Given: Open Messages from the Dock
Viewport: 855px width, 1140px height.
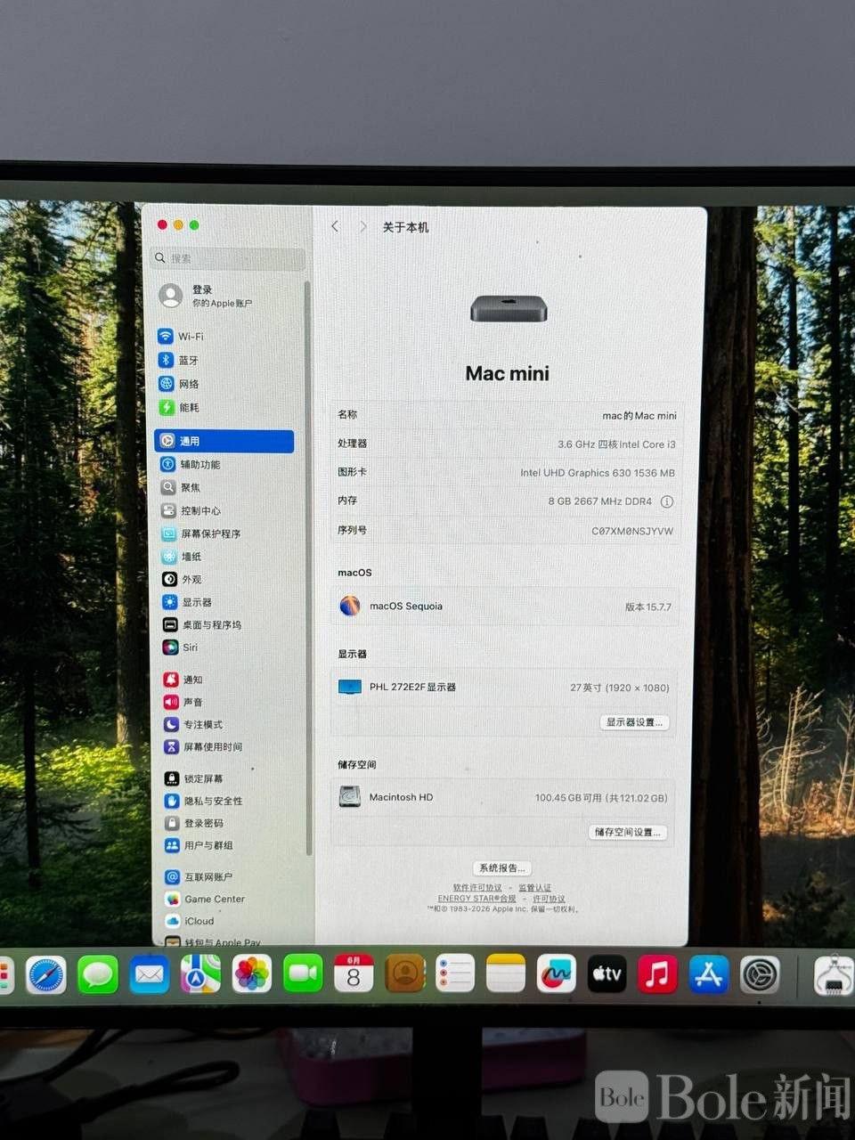Looking at the screenshot, I should click(98, 974).
